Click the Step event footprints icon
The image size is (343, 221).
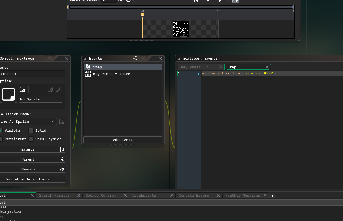pyautogui.click(x=88, y=67)
